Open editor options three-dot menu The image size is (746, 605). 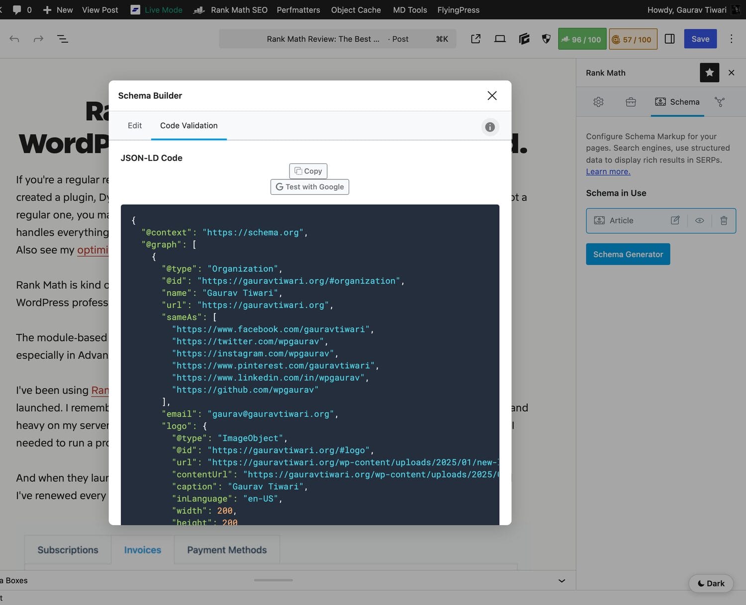(x=731, y=39)
